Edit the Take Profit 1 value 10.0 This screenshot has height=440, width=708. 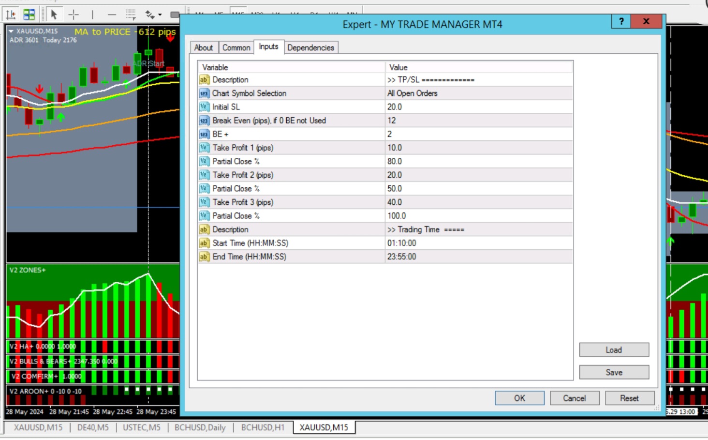click(x=479, y=148)
